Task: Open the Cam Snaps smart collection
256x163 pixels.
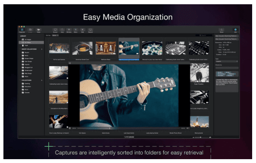Action: (31, 61)
